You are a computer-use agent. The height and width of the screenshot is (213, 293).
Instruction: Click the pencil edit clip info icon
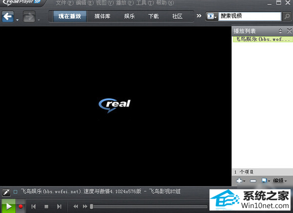(x=6, y=192)
